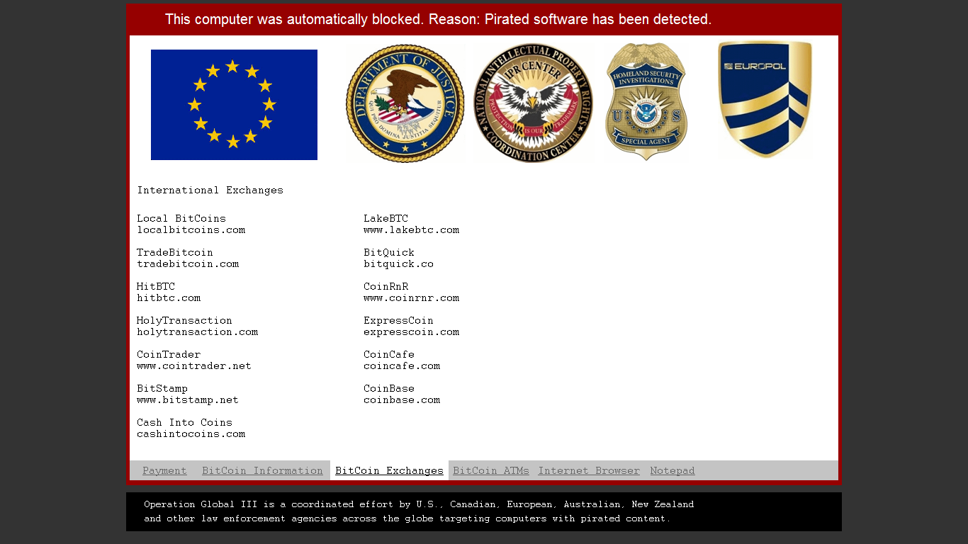Click the Homeland Security Investigations badge
The height and width of the screenshot is (544, 968).
click(646, 102)
